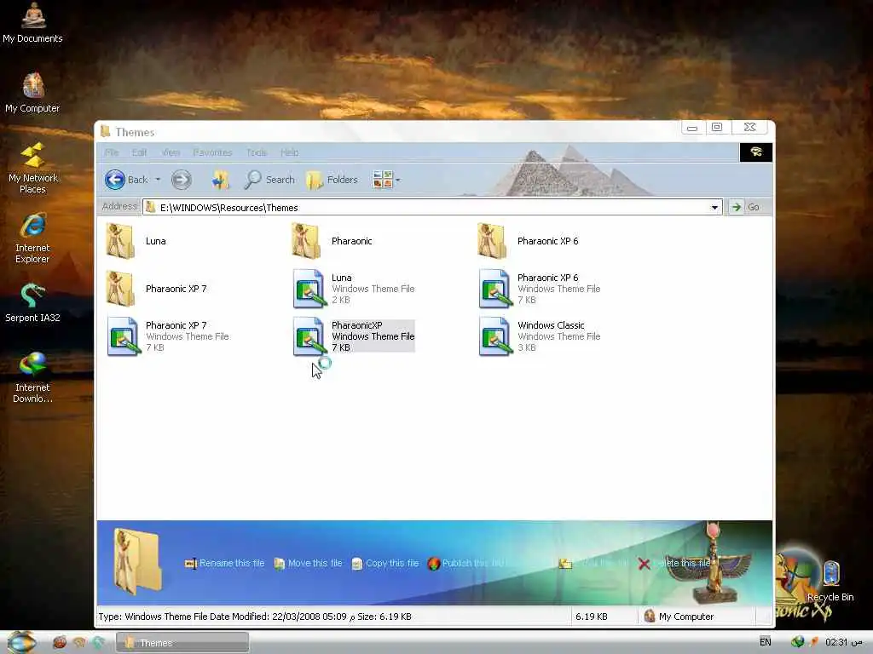Screen dimensions: 873x654
Task: Open the Tools menu
Action: click(x=257, y=152)
